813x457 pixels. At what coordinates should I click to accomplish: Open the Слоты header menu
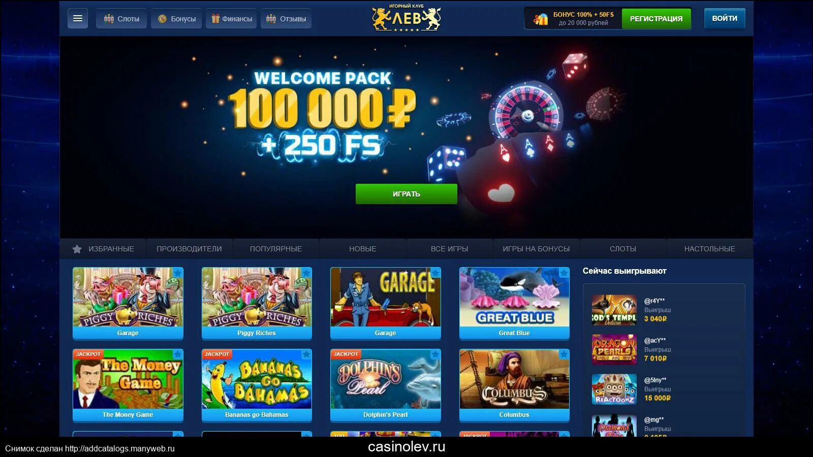pos(121,19)
